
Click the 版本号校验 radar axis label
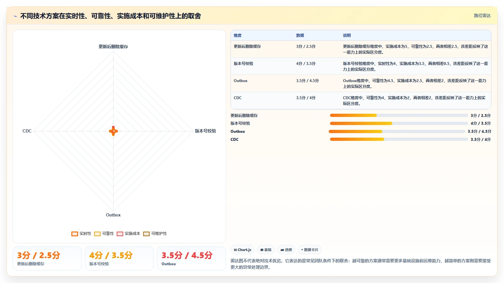(205, 131)
